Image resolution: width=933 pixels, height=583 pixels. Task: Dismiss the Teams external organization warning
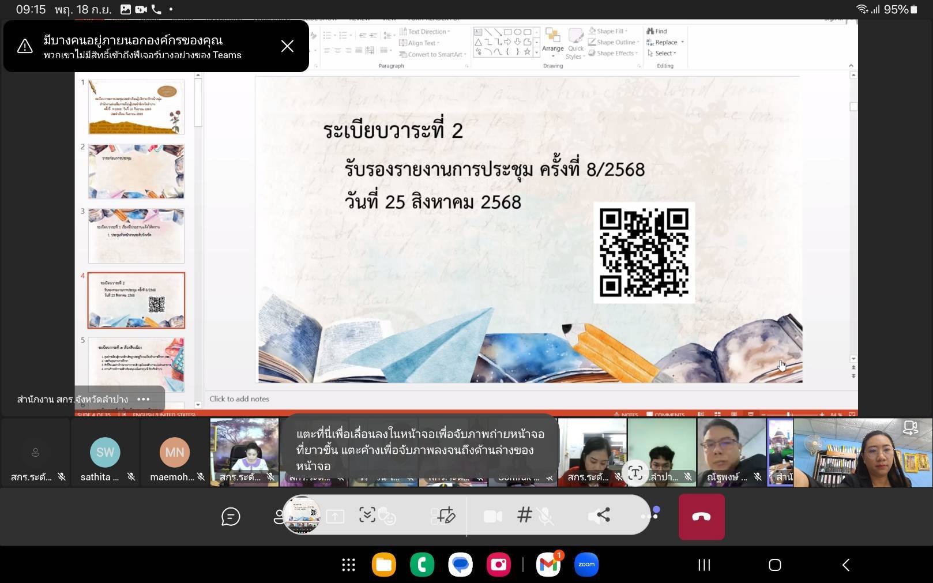pos(287,46)
